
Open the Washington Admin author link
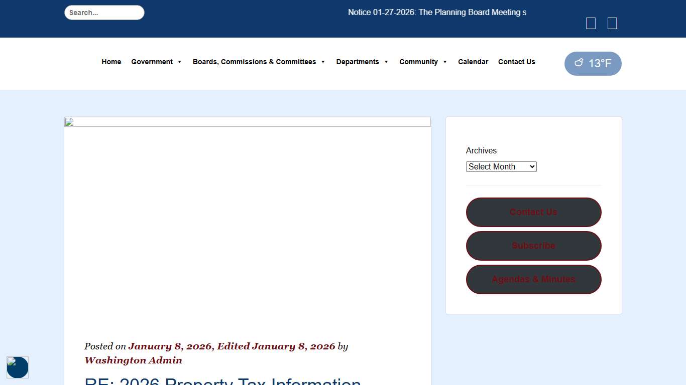click(133, 360)
